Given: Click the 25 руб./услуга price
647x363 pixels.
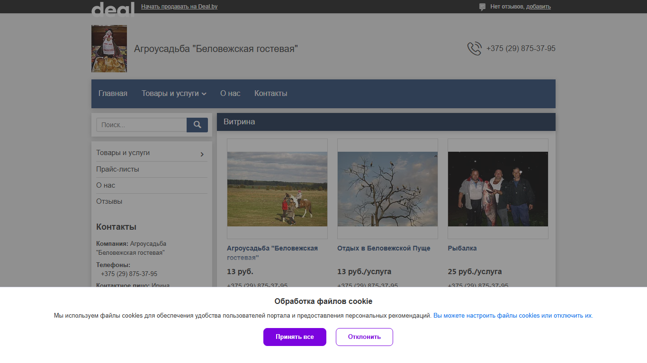Looking at the screenshot, I should (x=475, y=272).
